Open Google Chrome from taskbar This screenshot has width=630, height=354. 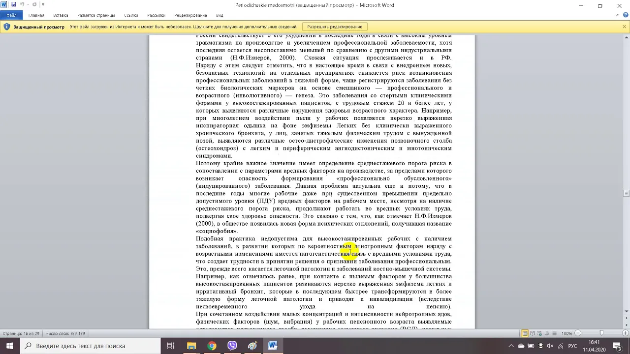(x=212, y=346)
